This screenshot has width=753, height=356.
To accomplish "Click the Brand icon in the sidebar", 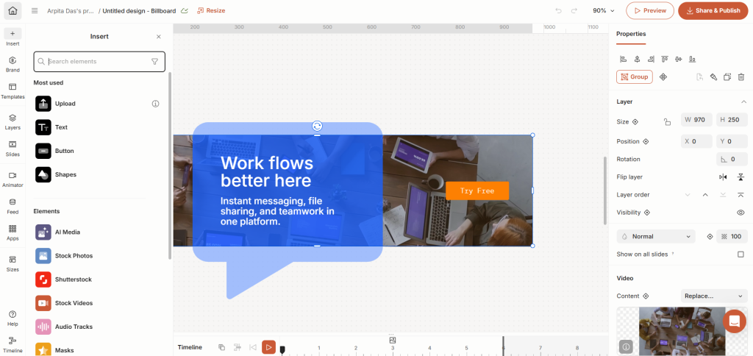I will [x=13, y=64].
